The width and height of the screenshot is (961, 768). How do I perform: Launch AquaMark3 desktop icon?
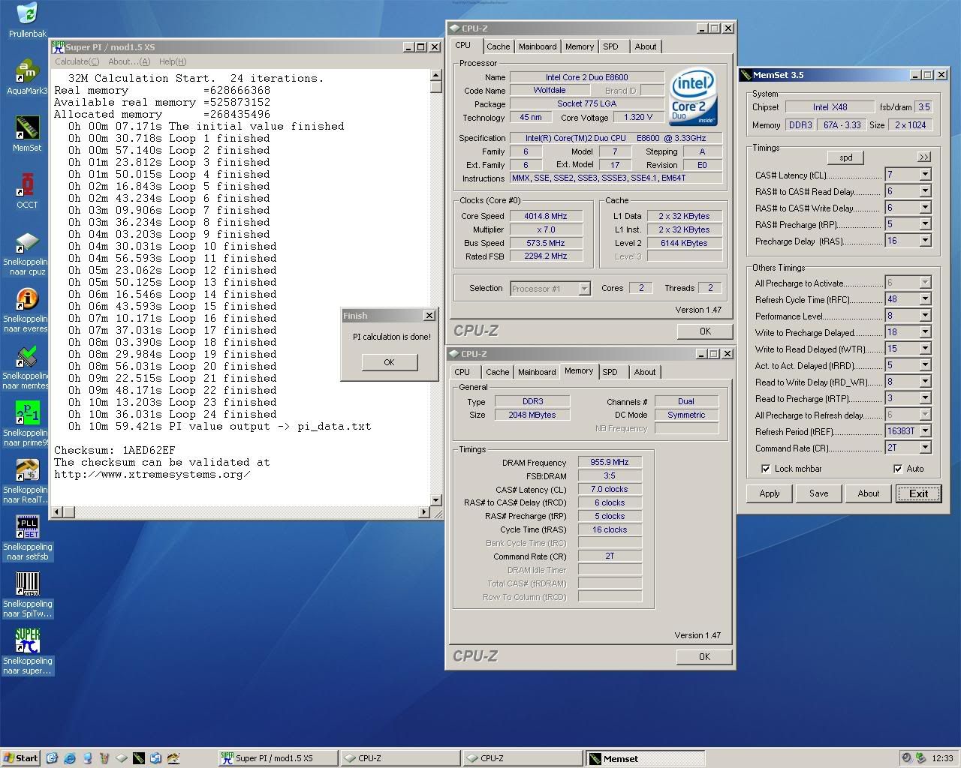click(x=27, y=70)
